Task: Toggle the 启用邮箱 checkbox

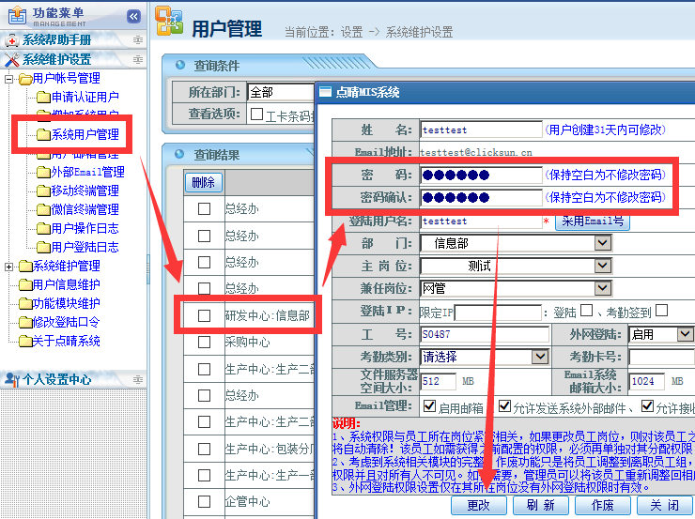Action: 429,406
